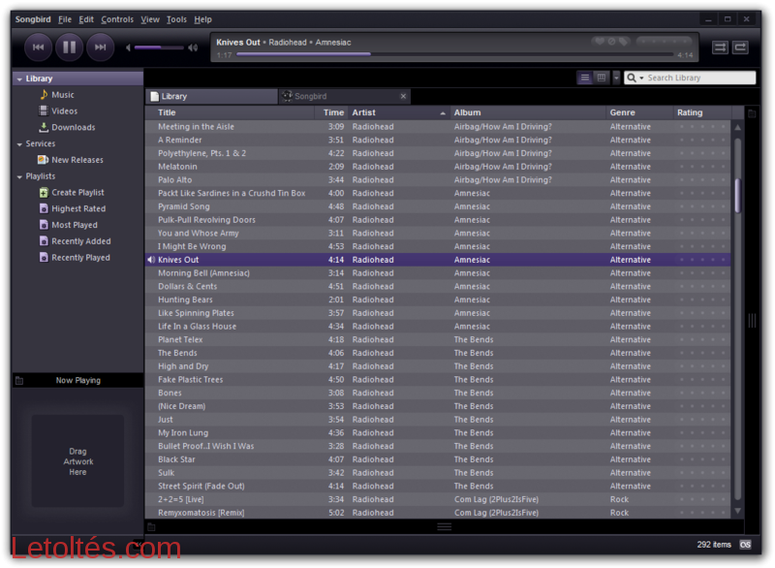Mute audio with the left speaker icon

coord(128,47)
